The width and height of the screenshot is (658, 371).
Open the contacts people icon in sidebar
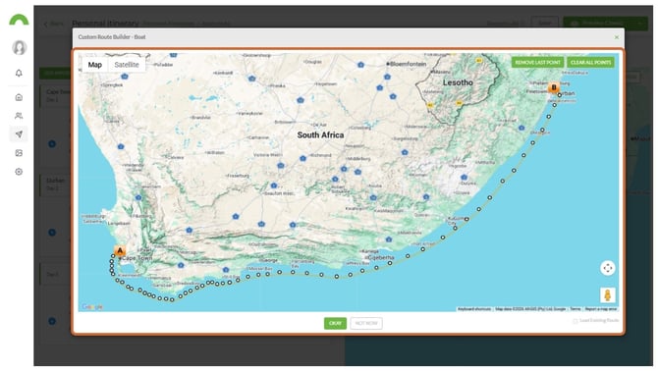coord(19,116)
